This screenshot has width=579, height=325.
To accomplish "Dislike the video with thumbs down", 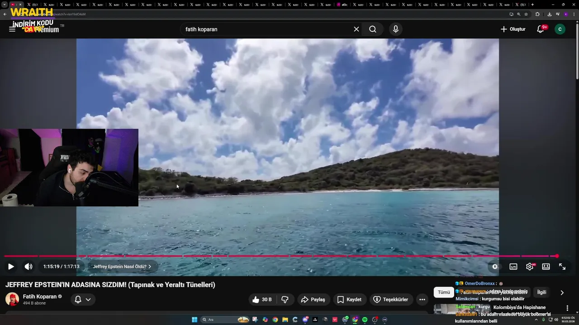I will click(285, 299).
